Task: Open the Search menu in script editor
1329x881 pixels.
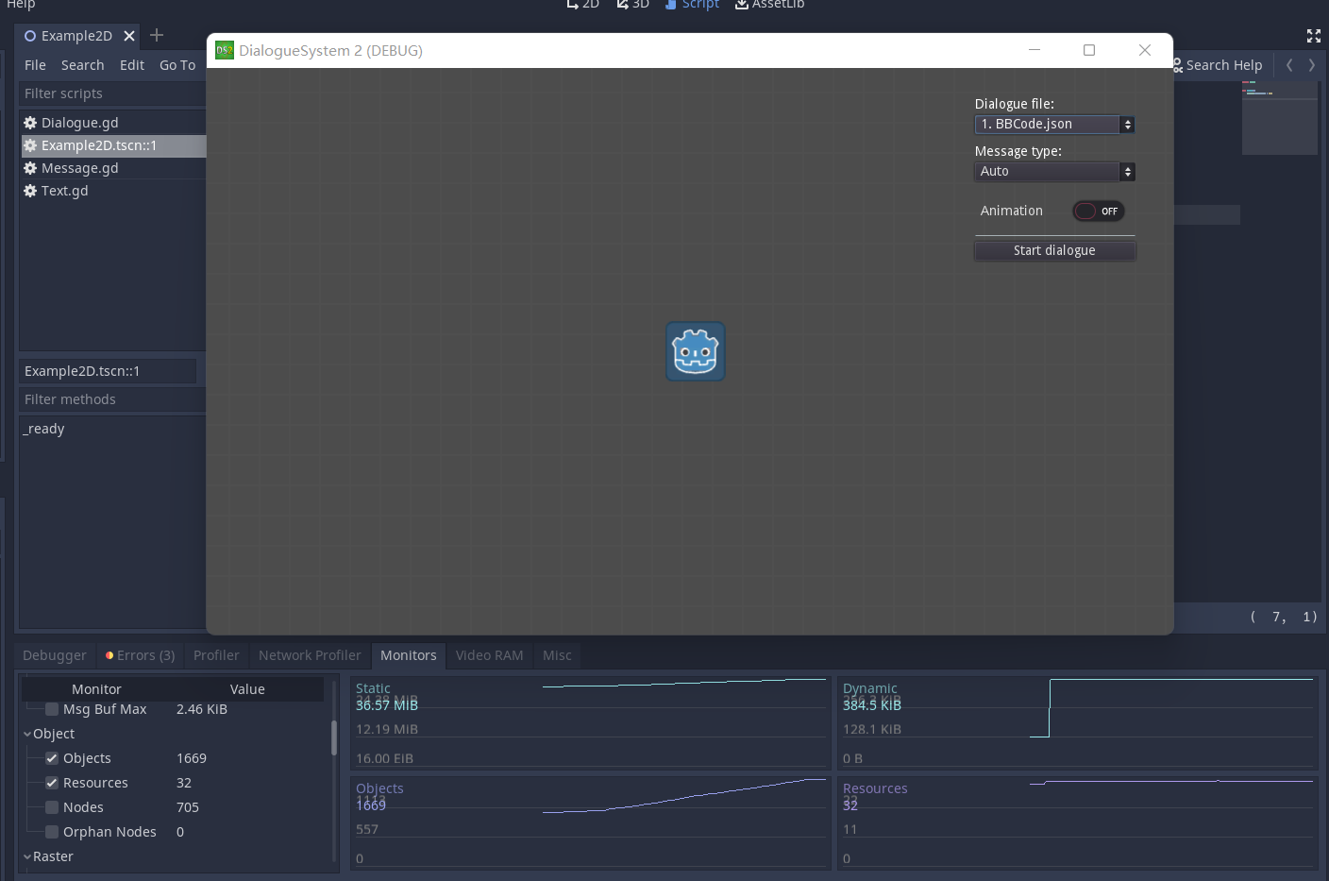Action: tap(83, 65)
